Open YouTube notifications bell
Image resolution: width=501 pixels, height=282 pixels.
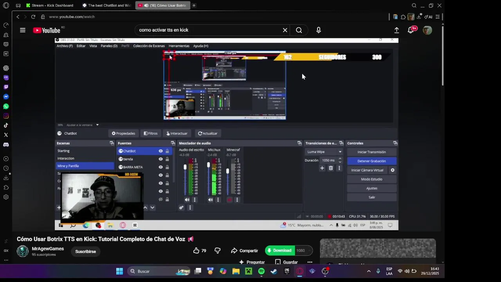[411, 30]
